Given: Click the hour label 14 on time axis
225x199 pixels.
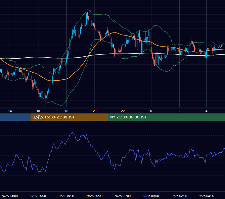Looking at the screenshot, I should coord(10,111).
